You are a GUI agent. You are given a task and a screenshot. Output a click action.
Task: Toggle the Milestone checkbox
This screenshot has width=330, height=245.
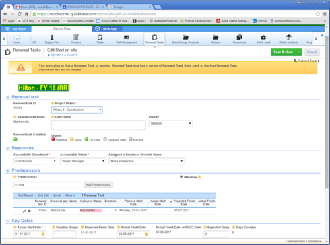coord(182,177)
